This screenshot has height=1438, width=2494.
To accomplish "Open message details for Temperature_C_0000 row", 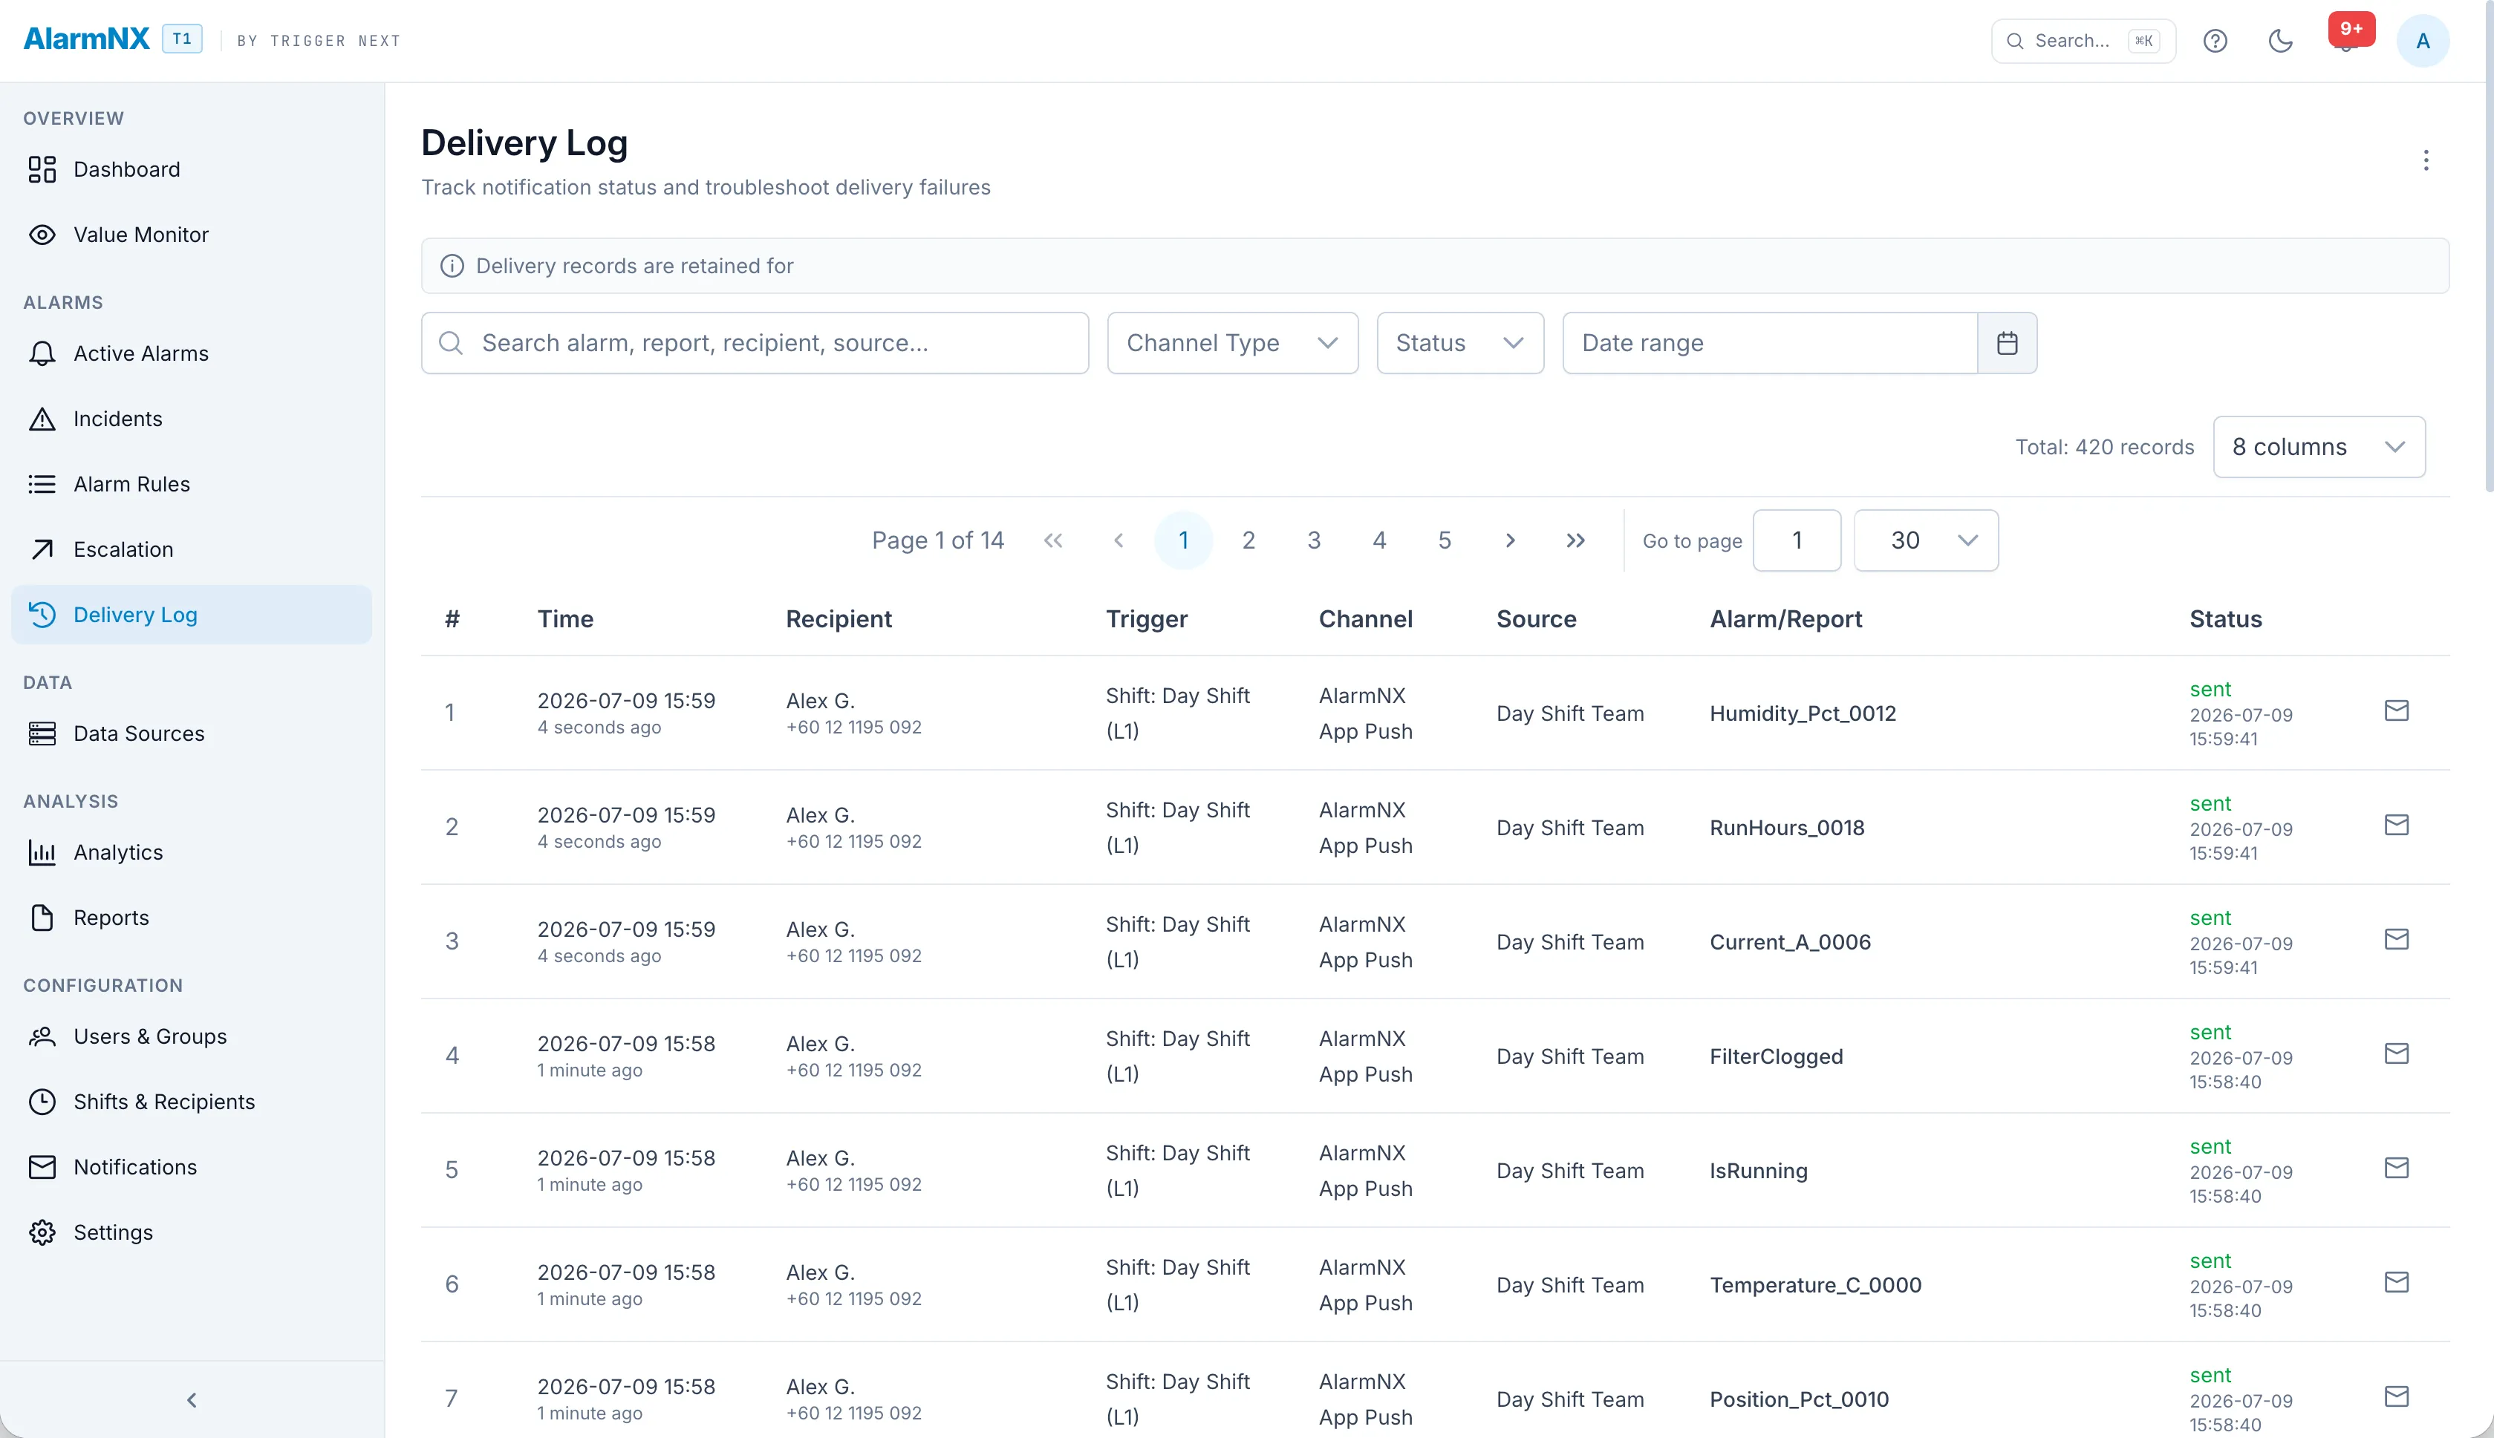I will coord(2396,1282).
